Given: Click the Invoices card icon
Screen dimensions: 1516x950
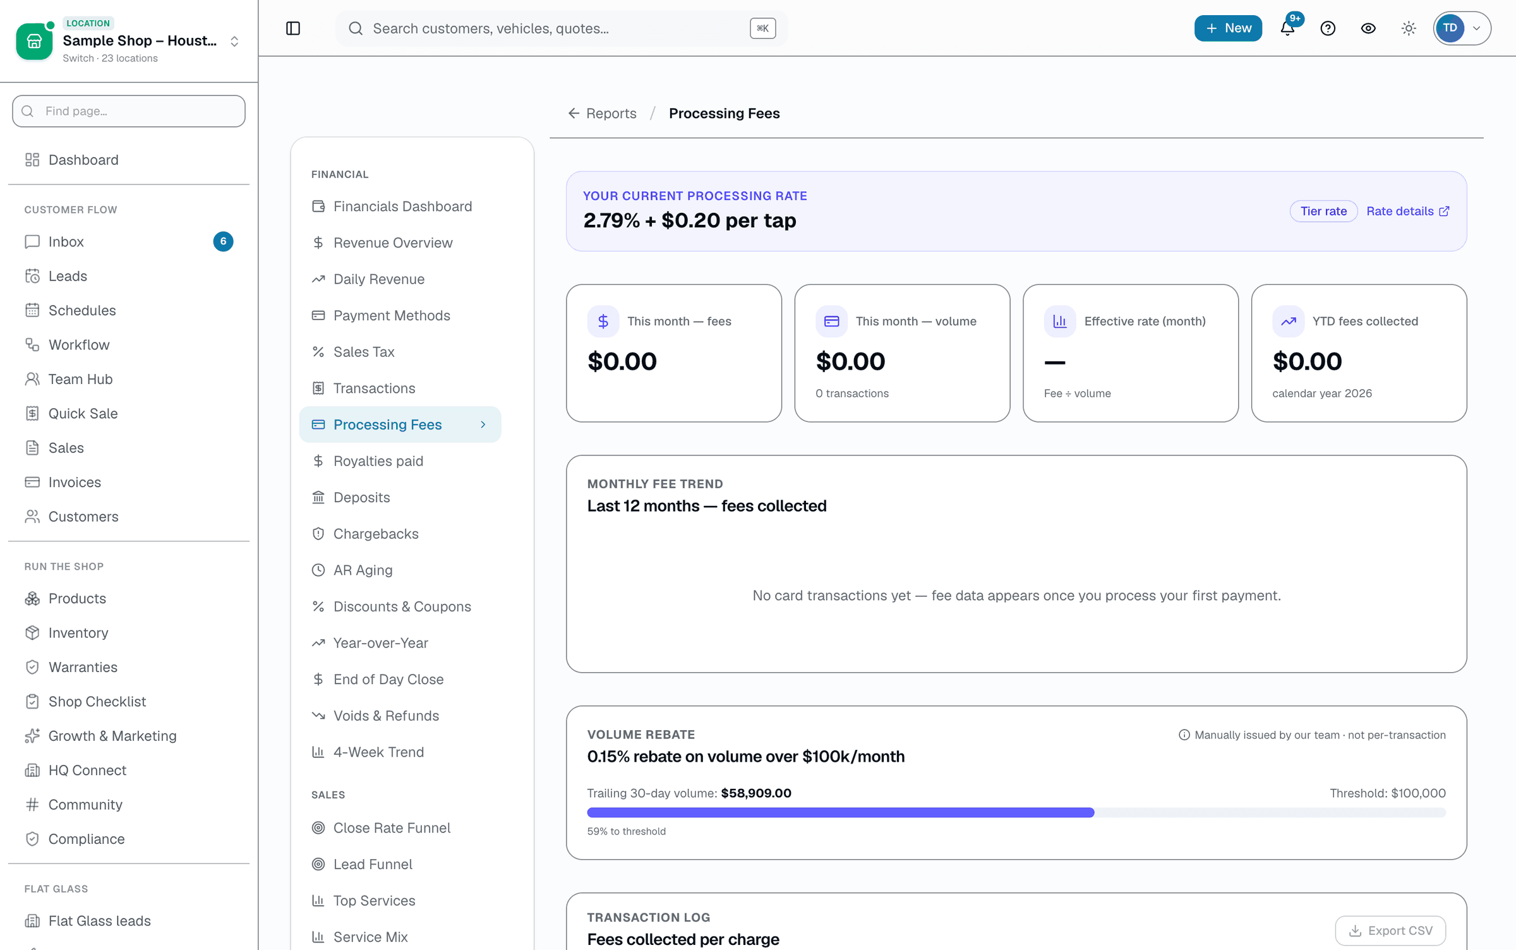Looking at the screenshot, I should (x=32, y=483).
